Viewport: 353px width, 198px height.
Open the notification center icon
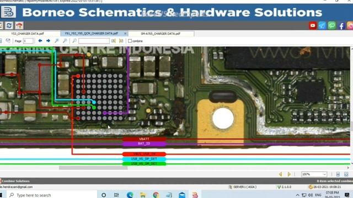pyautogui.click(x=347, y=195)
